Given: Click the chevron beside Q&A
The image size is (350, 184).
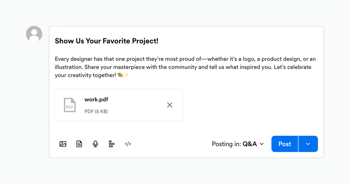Looking at the screenshot, I should click(262, 144).
